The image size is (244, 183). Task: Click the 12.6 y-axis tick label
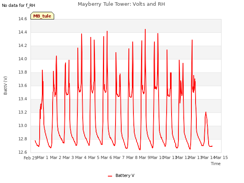coord(23,152)
